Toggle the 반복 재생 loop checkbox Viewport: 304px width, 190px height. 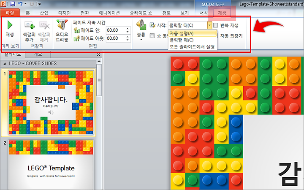[x=215, y=25]
